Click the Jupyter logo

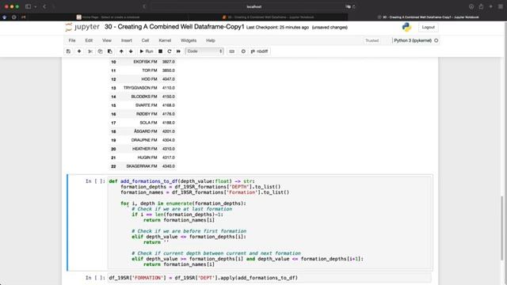tap(82, 27)
